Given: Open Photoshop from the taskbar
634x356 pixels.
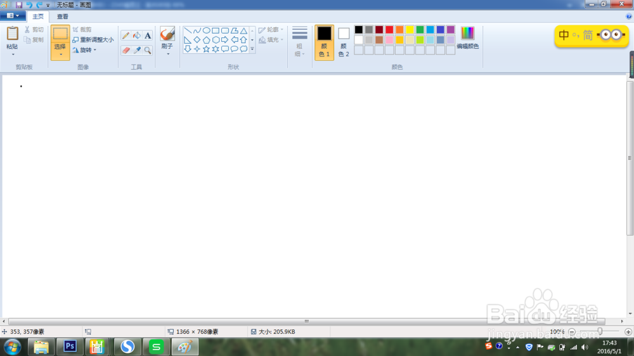Looking at the screenshot, I should pos(70,346).
